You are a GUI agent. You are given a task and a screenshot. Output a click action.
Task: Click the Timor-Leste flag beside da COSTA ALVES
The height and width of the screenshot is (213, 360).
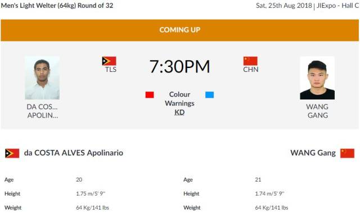coord(12,153)
